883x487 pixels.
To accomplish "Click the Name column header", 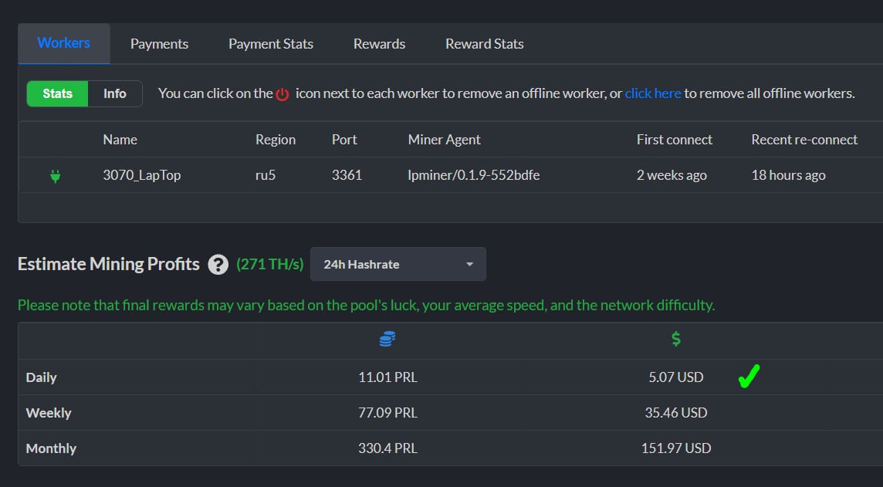I will [120, 140].
